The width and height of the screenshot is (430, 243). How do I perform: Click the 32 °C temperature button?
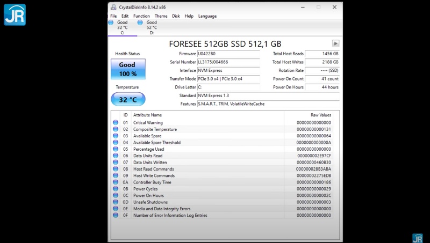[127, 99]
